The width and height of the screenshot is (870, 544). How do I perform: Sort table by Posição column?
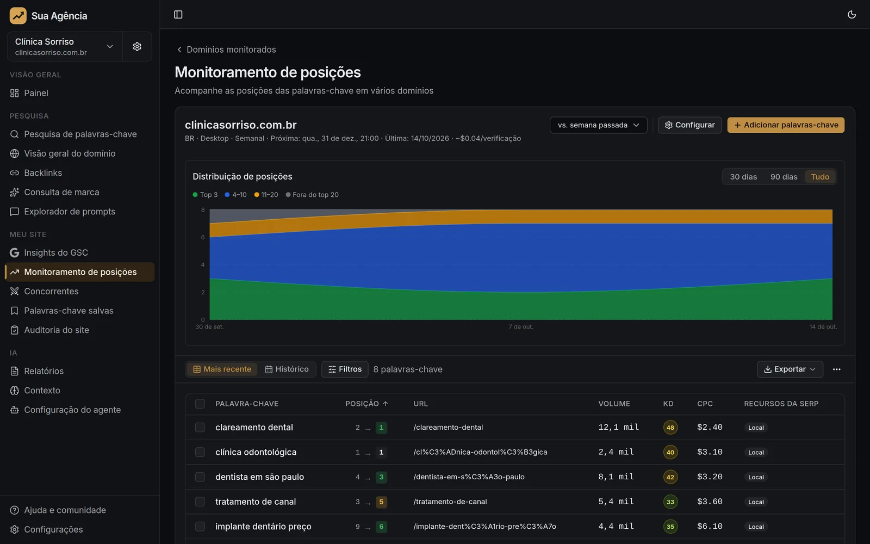(x=366, y=404)
